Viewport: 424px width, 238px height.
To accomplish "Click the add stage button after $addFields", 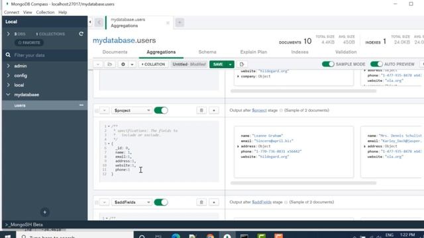I will click(x=213, y=202).
